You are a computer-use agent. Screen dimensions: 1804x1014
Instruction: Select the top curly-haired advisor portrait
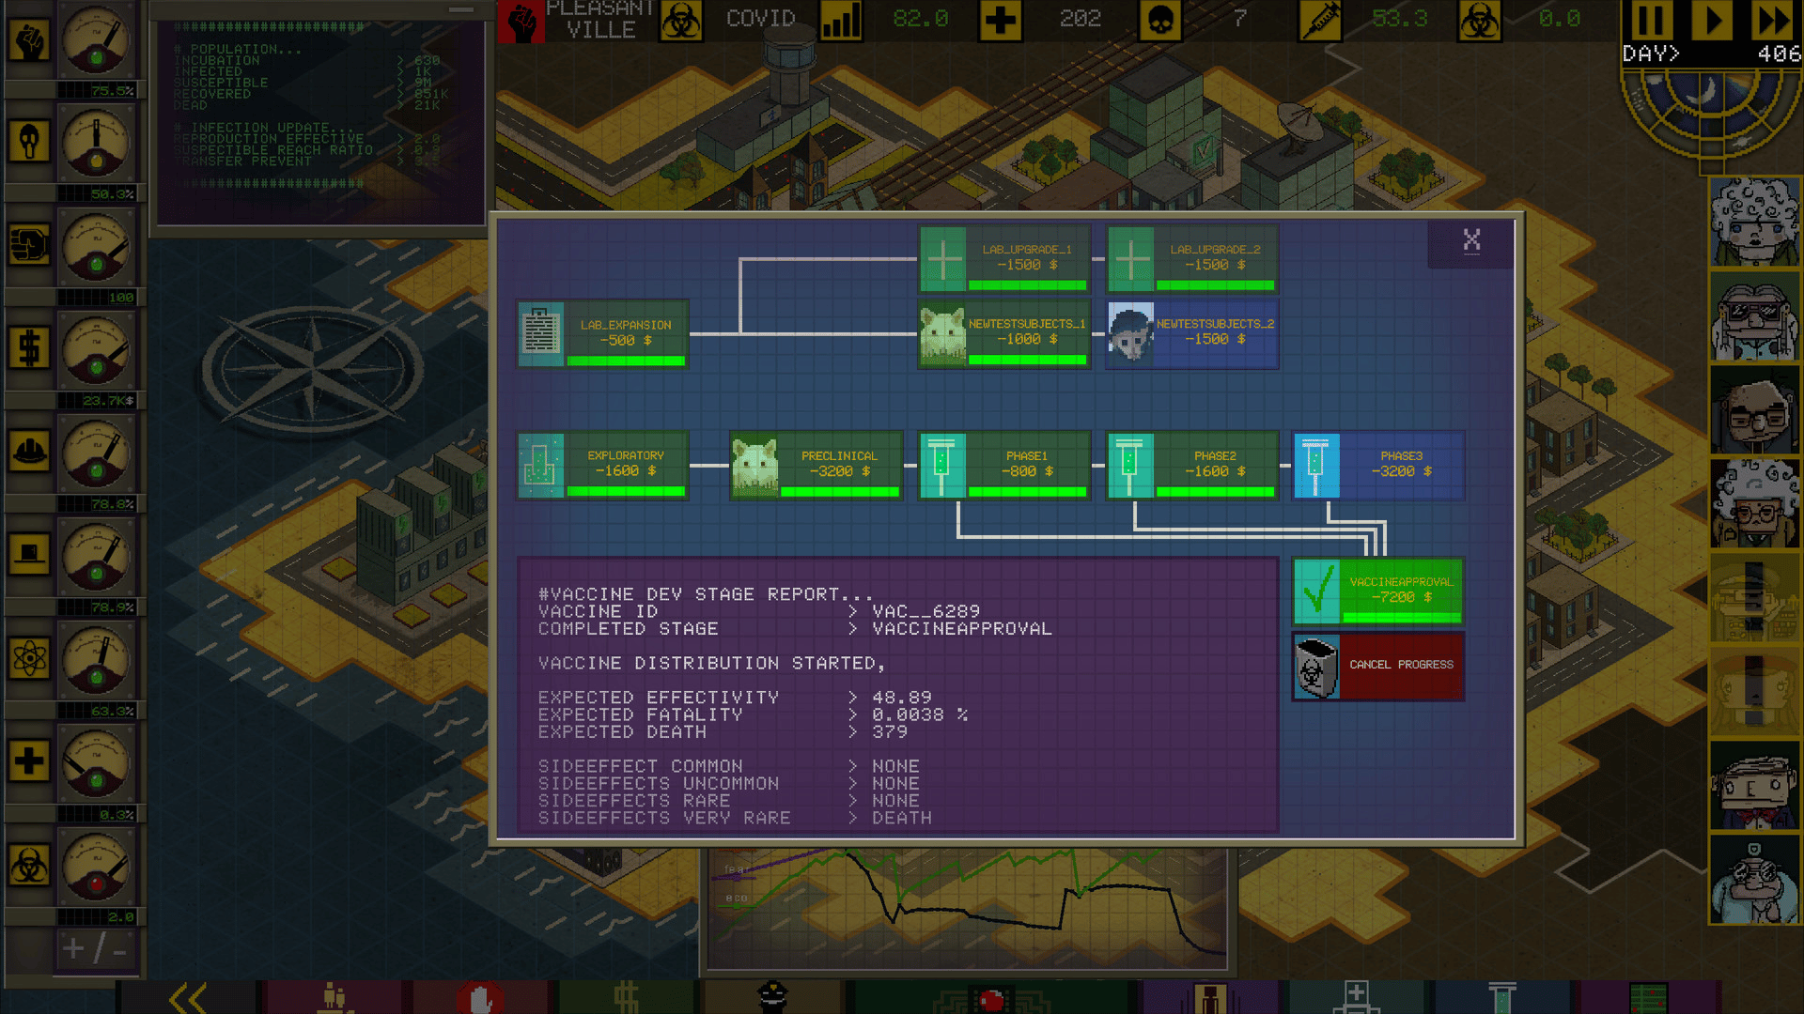[1754, 223]
